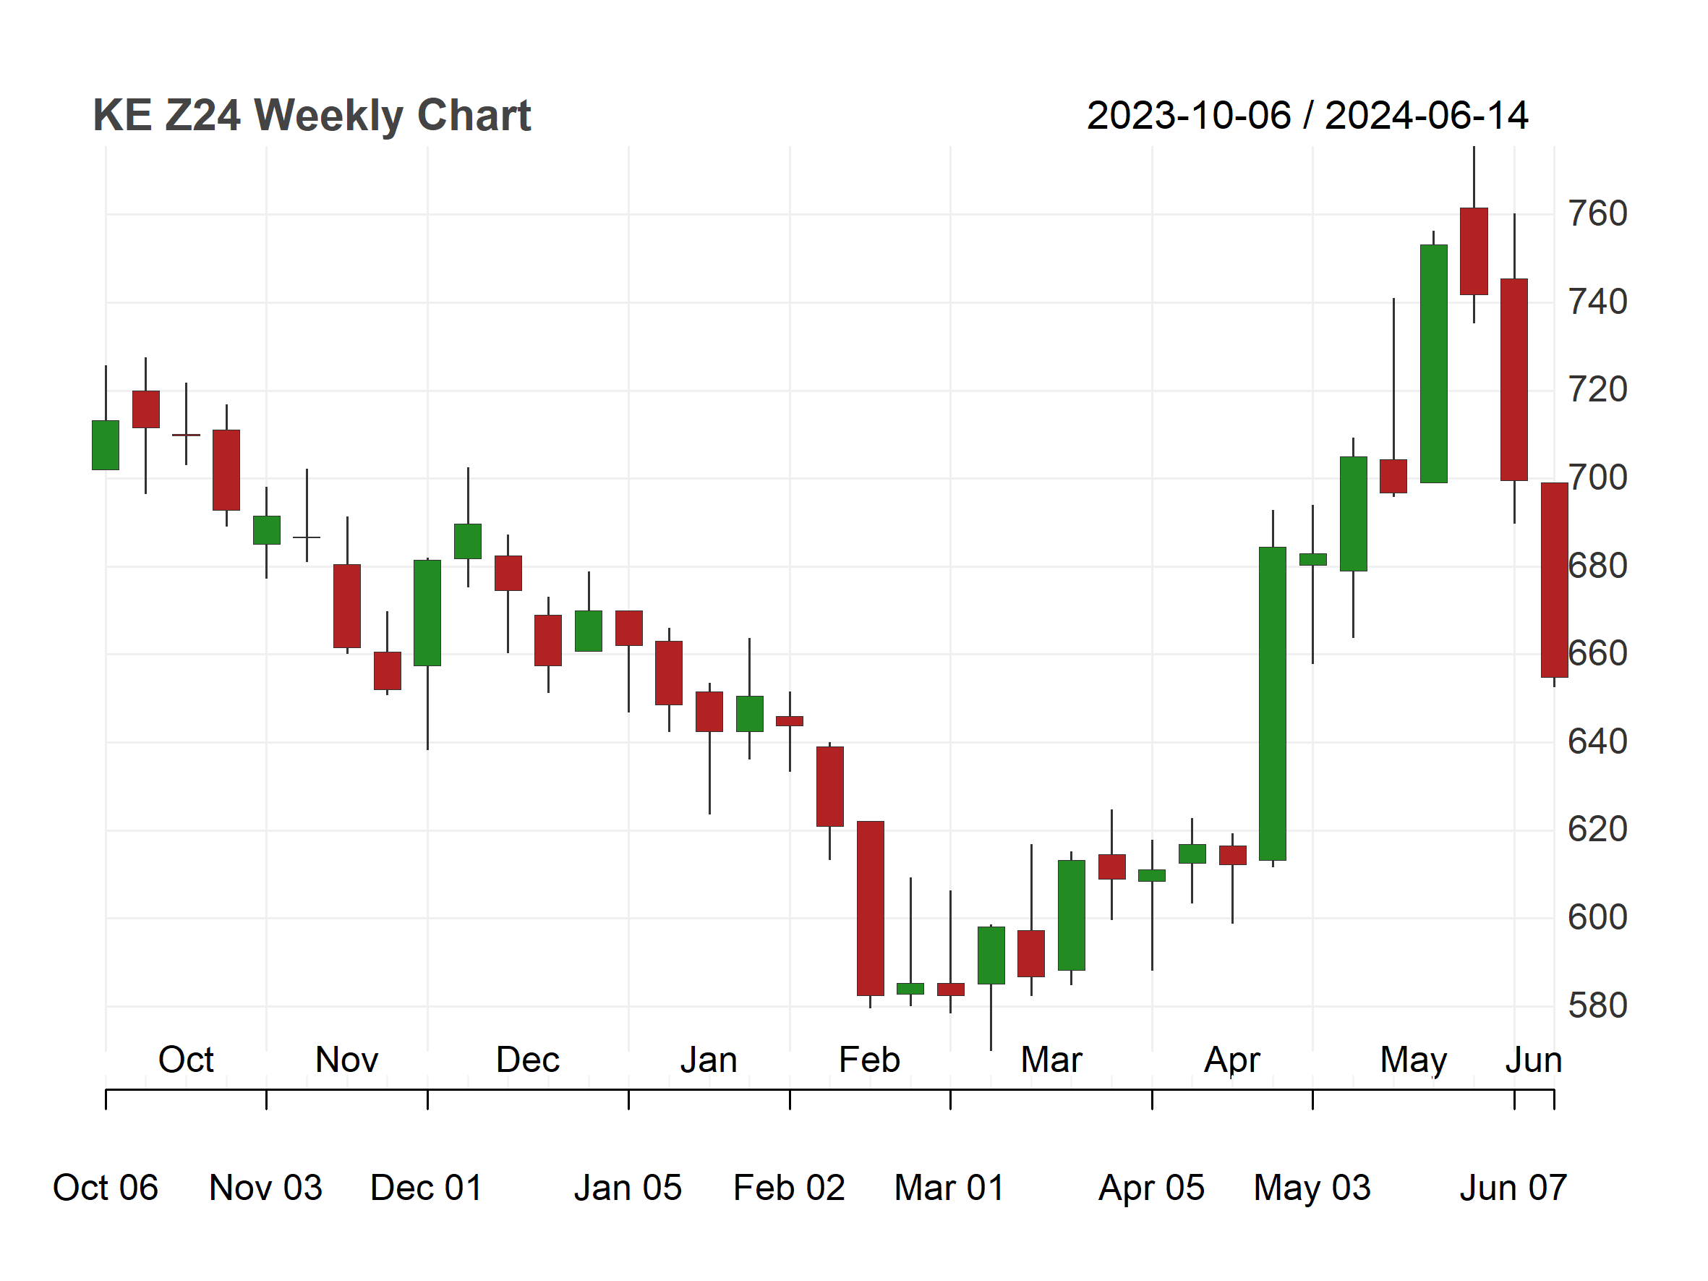Select the first green October candlestick

106,445
